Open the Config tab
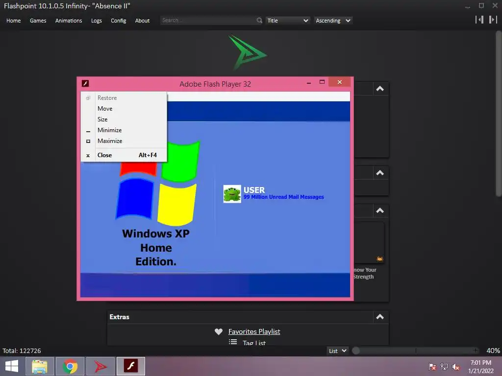502x376 pixels. pos(119,21)
